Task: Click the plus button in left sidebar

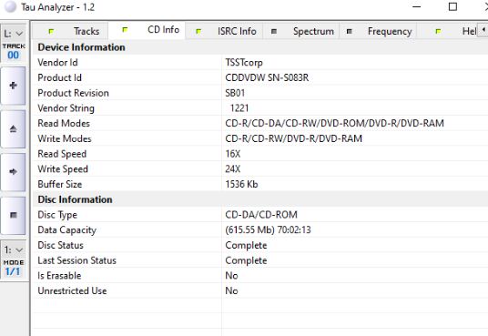Action: (x=13, y=86)
